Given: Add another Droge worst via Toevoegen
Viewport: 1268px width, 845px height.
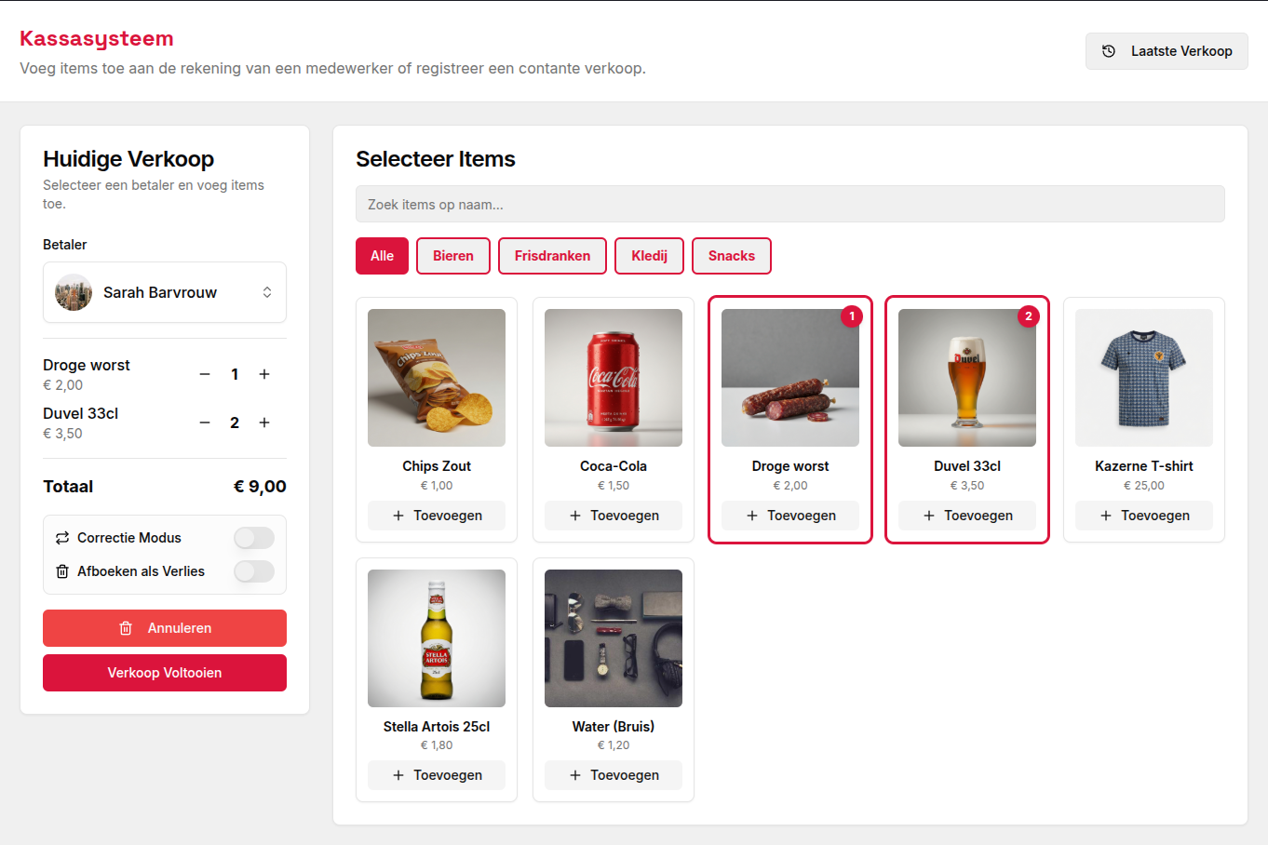Looking at the screenshot, I should tap(790, 516).
